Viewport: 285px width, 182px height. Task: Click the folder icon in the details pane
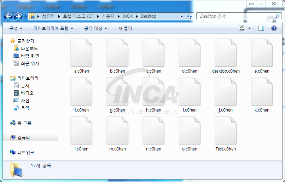[x=16, y=170]
